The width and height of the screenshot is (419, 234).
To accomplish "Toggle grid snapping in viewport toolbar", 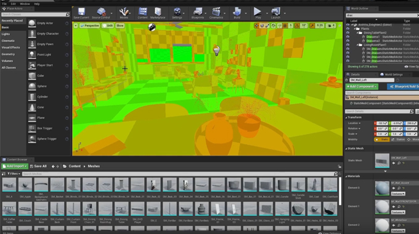I will coord(285,26).
